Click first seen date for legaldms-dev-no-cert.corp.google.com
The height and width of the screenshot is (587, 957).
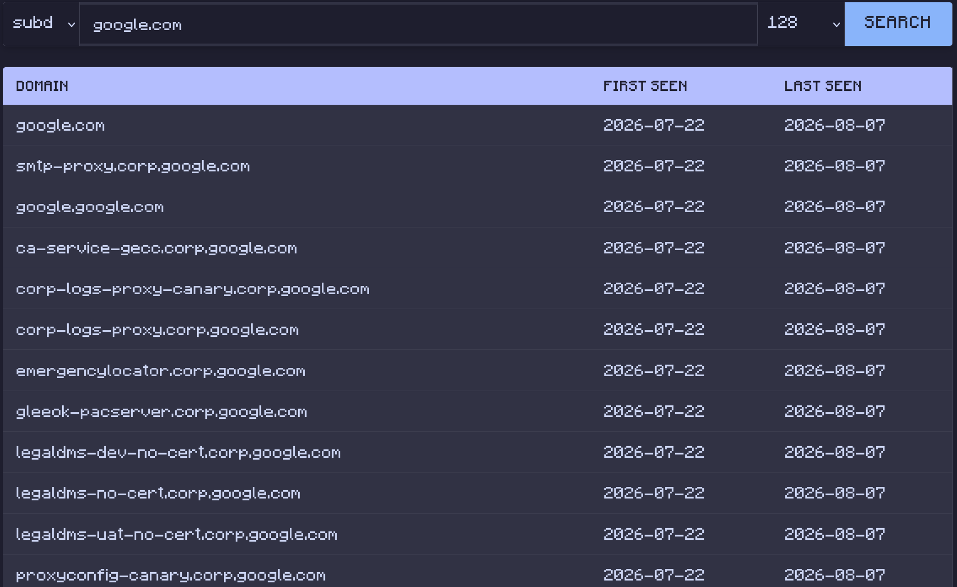pos(654,453)
